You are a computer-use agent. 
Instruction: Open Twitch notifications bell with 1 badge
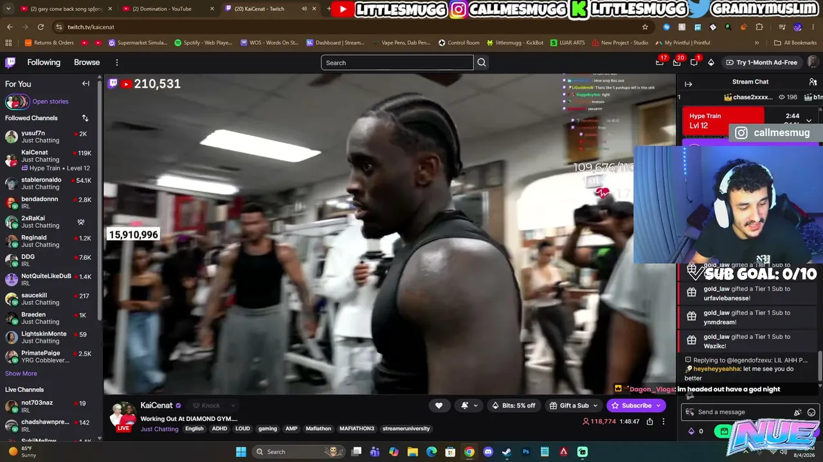[694, 62]
